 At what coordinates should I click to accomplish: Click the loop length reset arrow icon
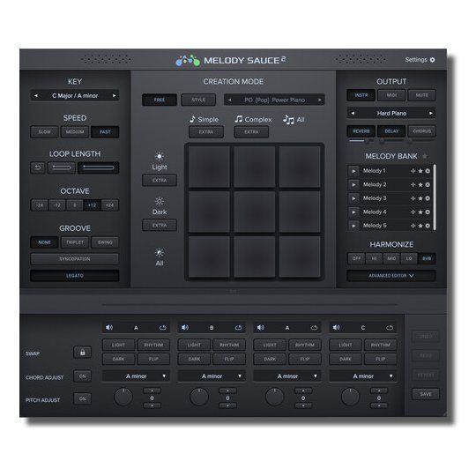tap(38, 167)
